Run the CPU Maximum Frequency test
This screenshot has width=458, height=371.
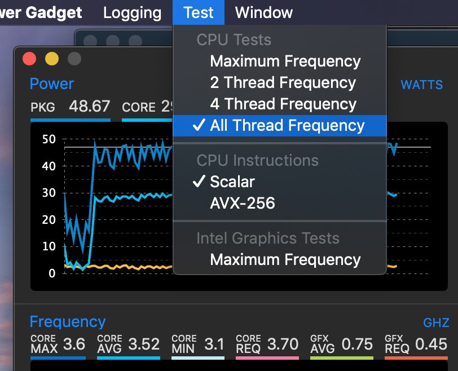[280, 61]
